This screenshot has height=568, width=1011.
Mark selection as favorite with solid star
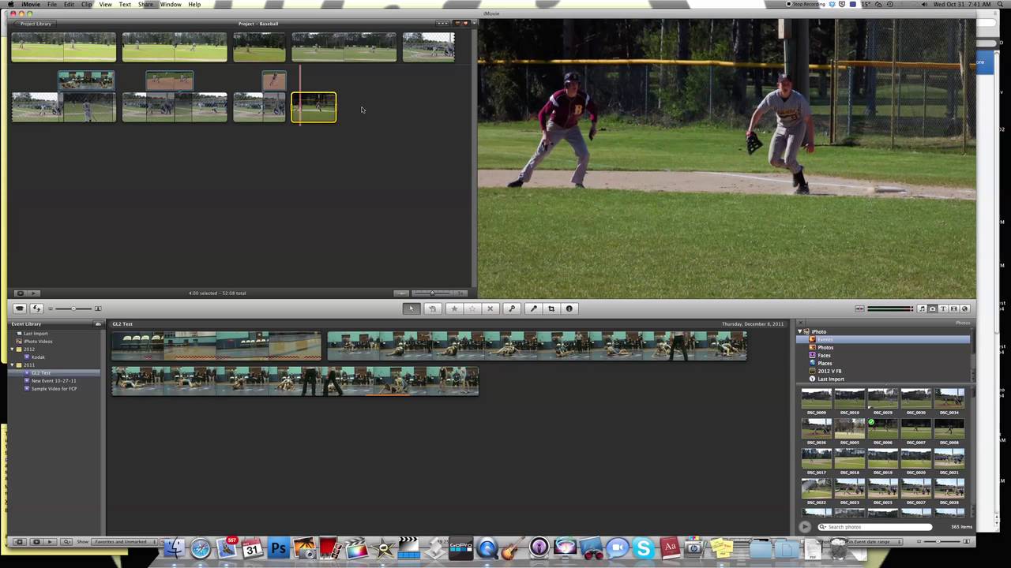point(454,308)
